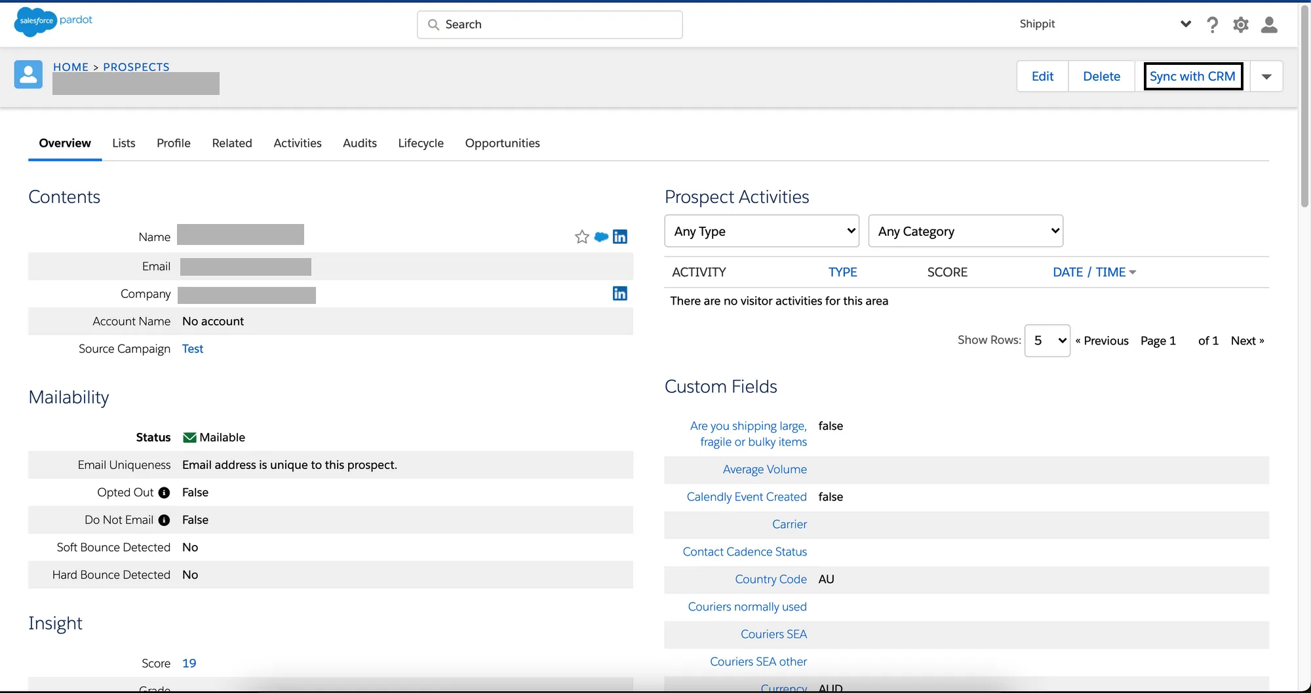Click the Opted Out info icon
Viewport: 1311px width, 693px height.
(x=164, y=493)
